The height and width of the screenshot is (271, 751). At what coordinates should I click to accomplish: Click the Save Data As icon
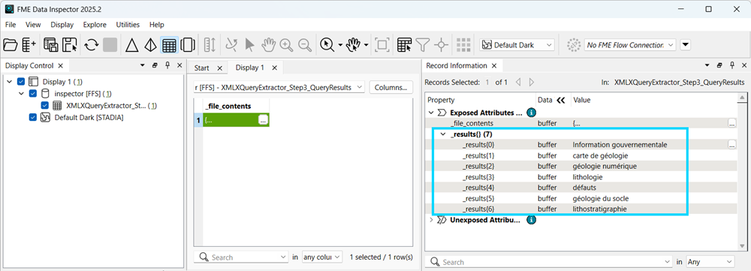51,45
